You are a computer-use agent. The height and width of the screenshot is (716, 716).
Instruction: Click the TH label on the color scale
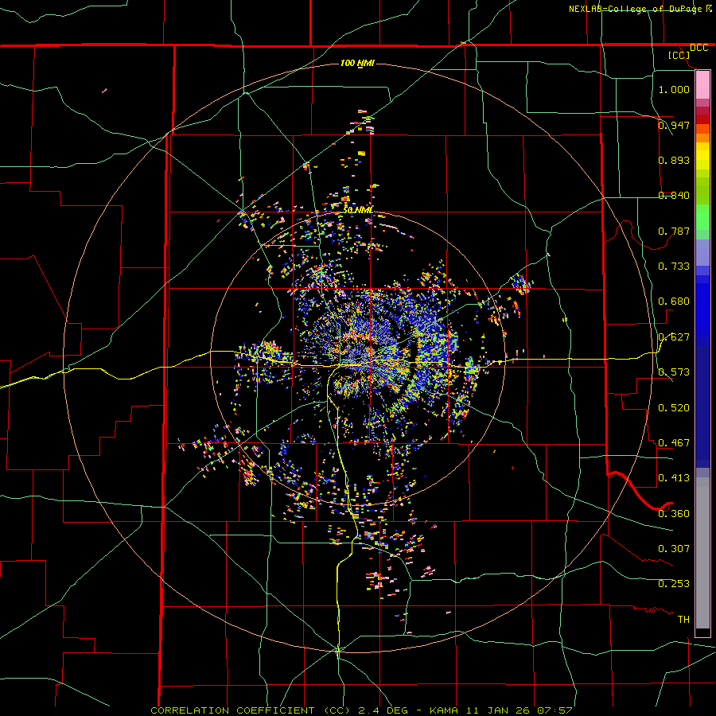pyautogui.click(x=683, y=620)
